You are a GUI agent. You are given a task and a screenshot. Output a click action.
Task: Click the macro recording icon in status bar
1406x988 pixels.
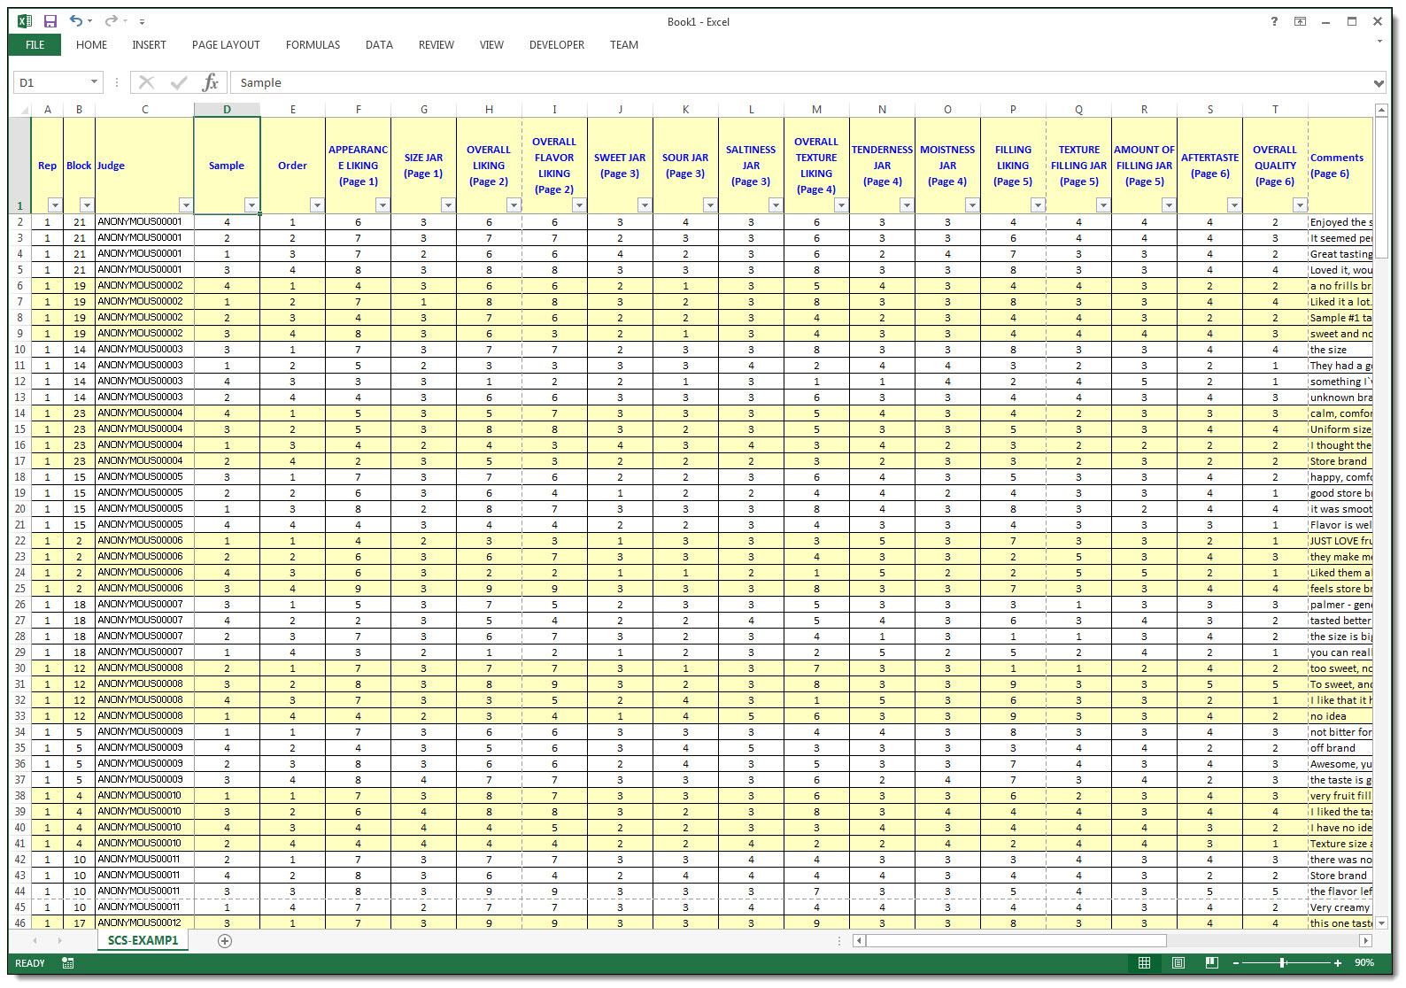pos(68,963)
